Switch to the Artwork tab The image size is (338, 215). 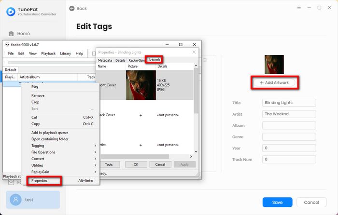154,60
